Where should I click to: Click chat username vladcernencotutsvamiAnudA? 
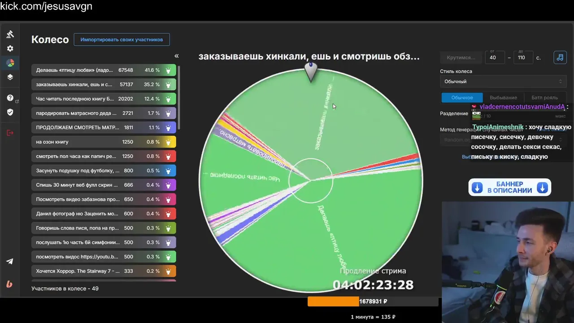(x=522, y=107)
